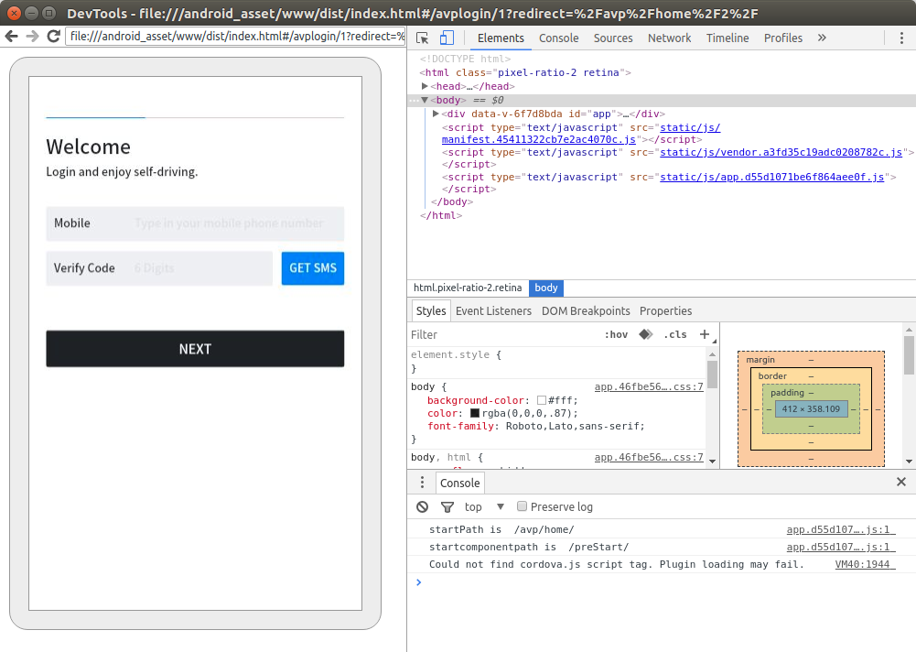Open app.46fbe56 css:7 link for body rule
The width and height of the screenshot is (916, 652).
[649, 386]
